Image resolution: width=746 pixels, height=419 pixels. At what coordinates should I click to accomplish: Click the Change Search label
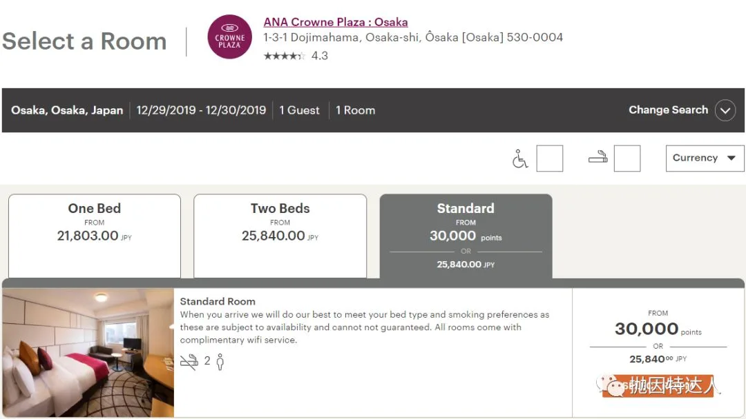pos(668,110)
